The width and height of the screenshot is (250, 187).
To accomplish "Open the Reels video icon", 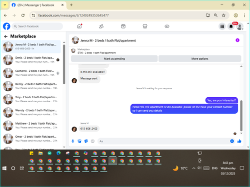I will tap(123, 26).
